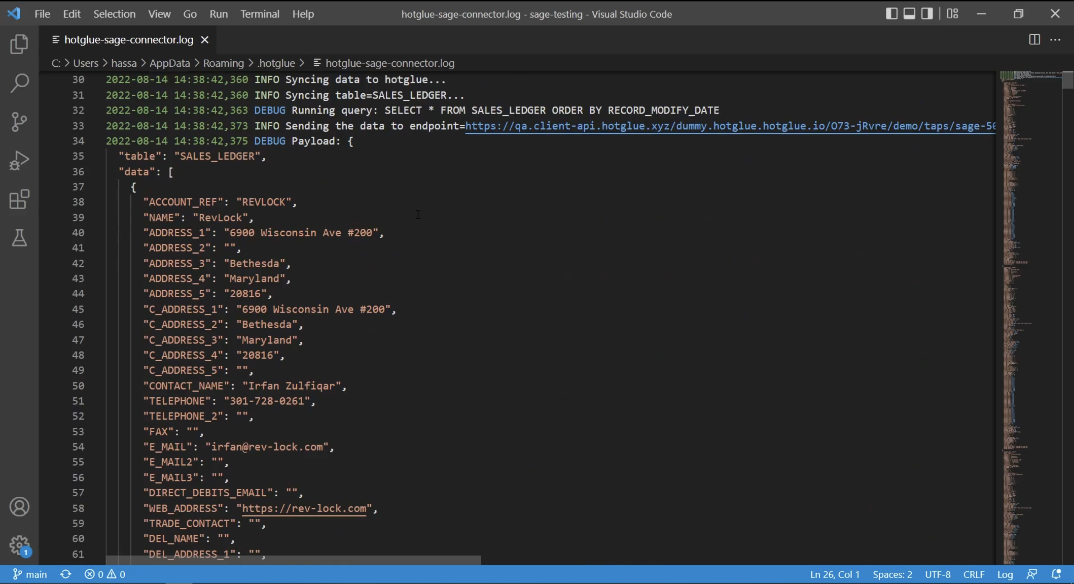Toggle Secondary Side Bar visibility
Screen dimensions: 1074x584
click(x=927, y=14)
